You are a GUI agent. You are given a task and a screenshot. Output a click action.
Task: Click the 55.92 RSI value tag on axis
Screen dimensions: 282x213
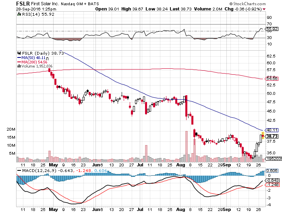pos(272,29)
